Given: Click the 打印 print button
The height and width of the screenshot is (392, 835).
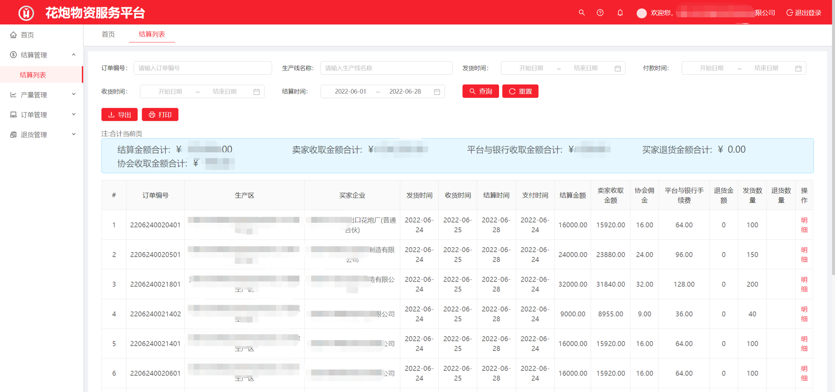Looking at the screenshot, I should (x=160, y=115).
